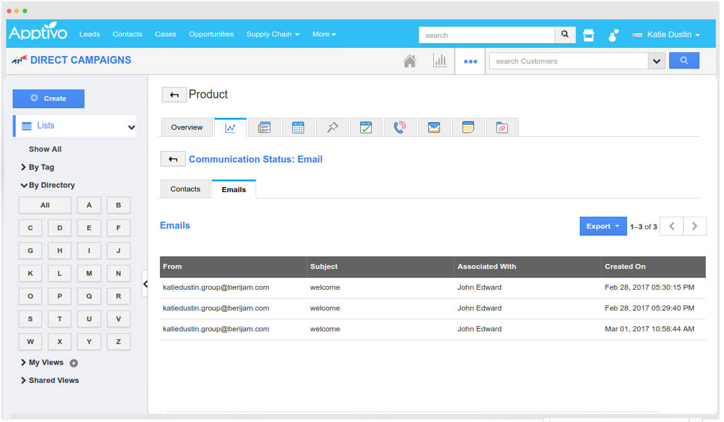Open the App Store icon in header

tap(589, 35)
